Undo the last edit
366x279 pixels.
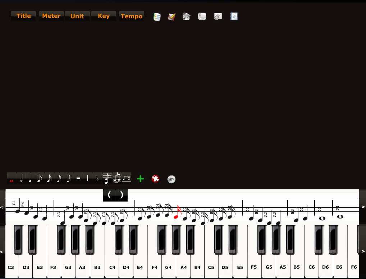coord(171,179)
